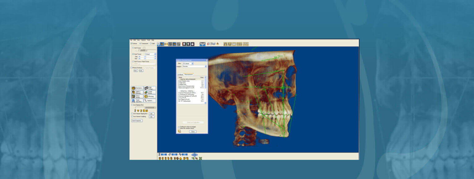The image size is (474, 179).
Task: Open the Super Imposition tool
Action: (137, 100)
